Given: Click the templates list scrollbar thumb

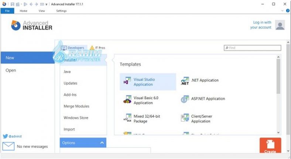Looking at the screenshot, I should click(278, 76).
